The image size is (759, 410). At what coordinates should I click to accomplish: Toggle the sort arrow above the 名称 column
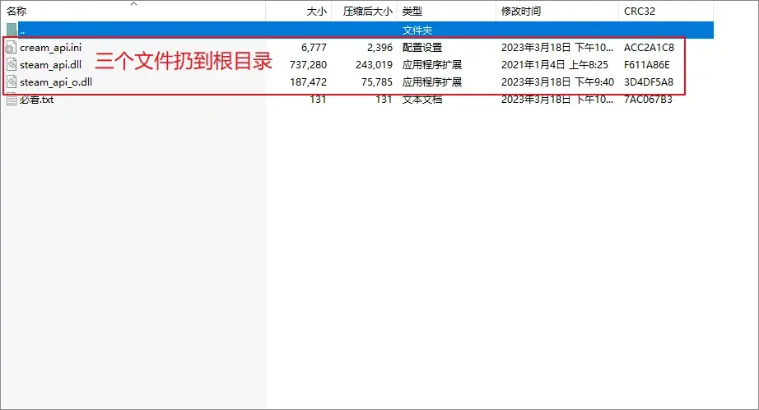pos(133,4)
